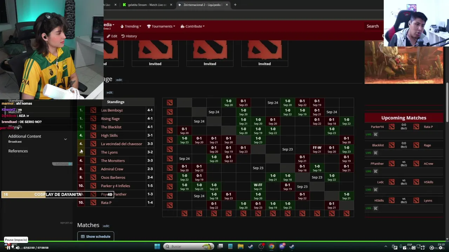Viewport: 449px width, 252px height.
Task: Open the Kick stream icon for Lvdc match
Action: (376, 190)
